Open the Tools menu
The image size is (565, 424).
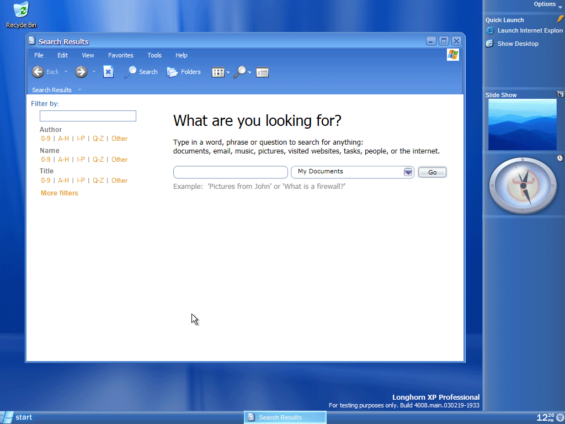(154, 55)
